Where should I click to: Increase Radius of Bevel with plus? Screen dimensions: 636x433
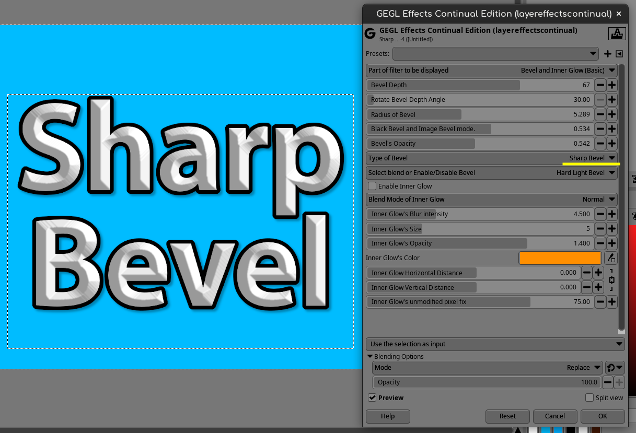611,114
